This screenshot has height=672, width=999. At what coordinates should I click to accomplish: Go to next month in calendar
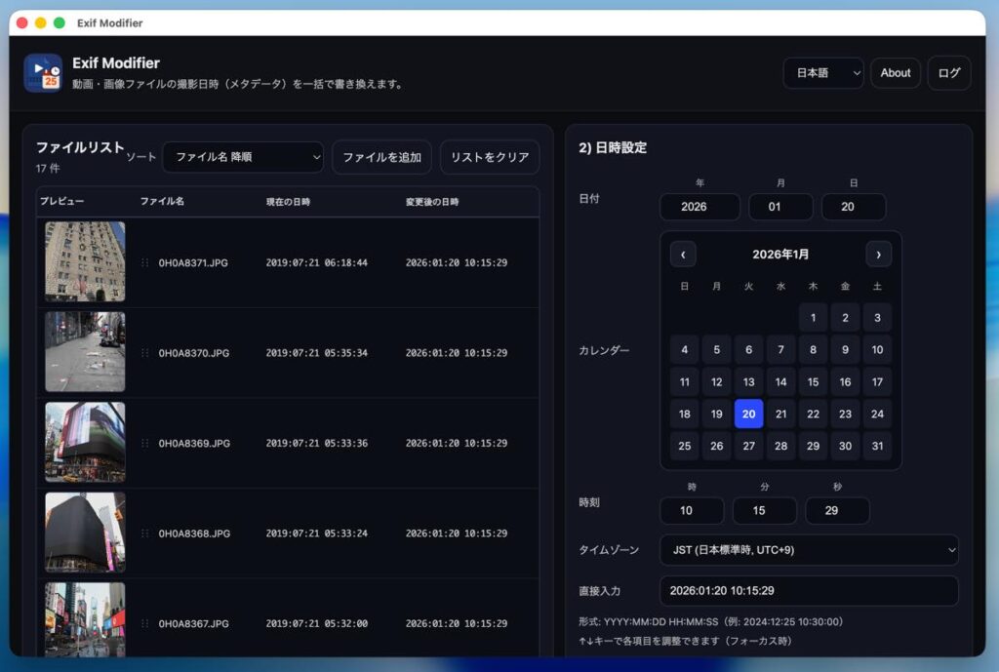(878, 255)
